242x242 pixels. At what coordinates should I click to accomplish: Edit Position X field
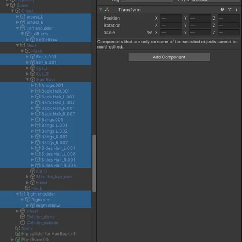171,18
